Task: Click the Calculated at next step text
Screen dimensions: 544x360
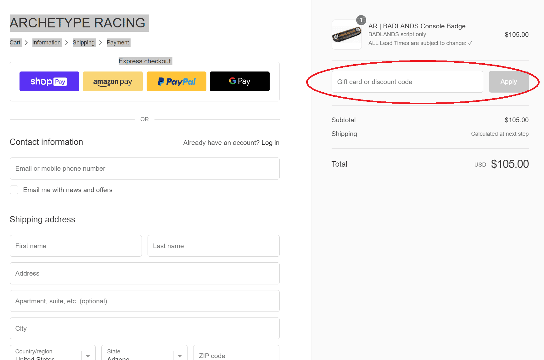Action: 500,134
